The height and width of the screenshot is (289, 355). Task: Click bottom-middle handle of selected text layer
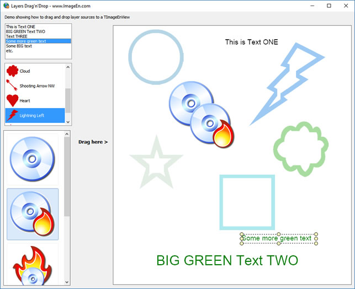tap(279, 243)
